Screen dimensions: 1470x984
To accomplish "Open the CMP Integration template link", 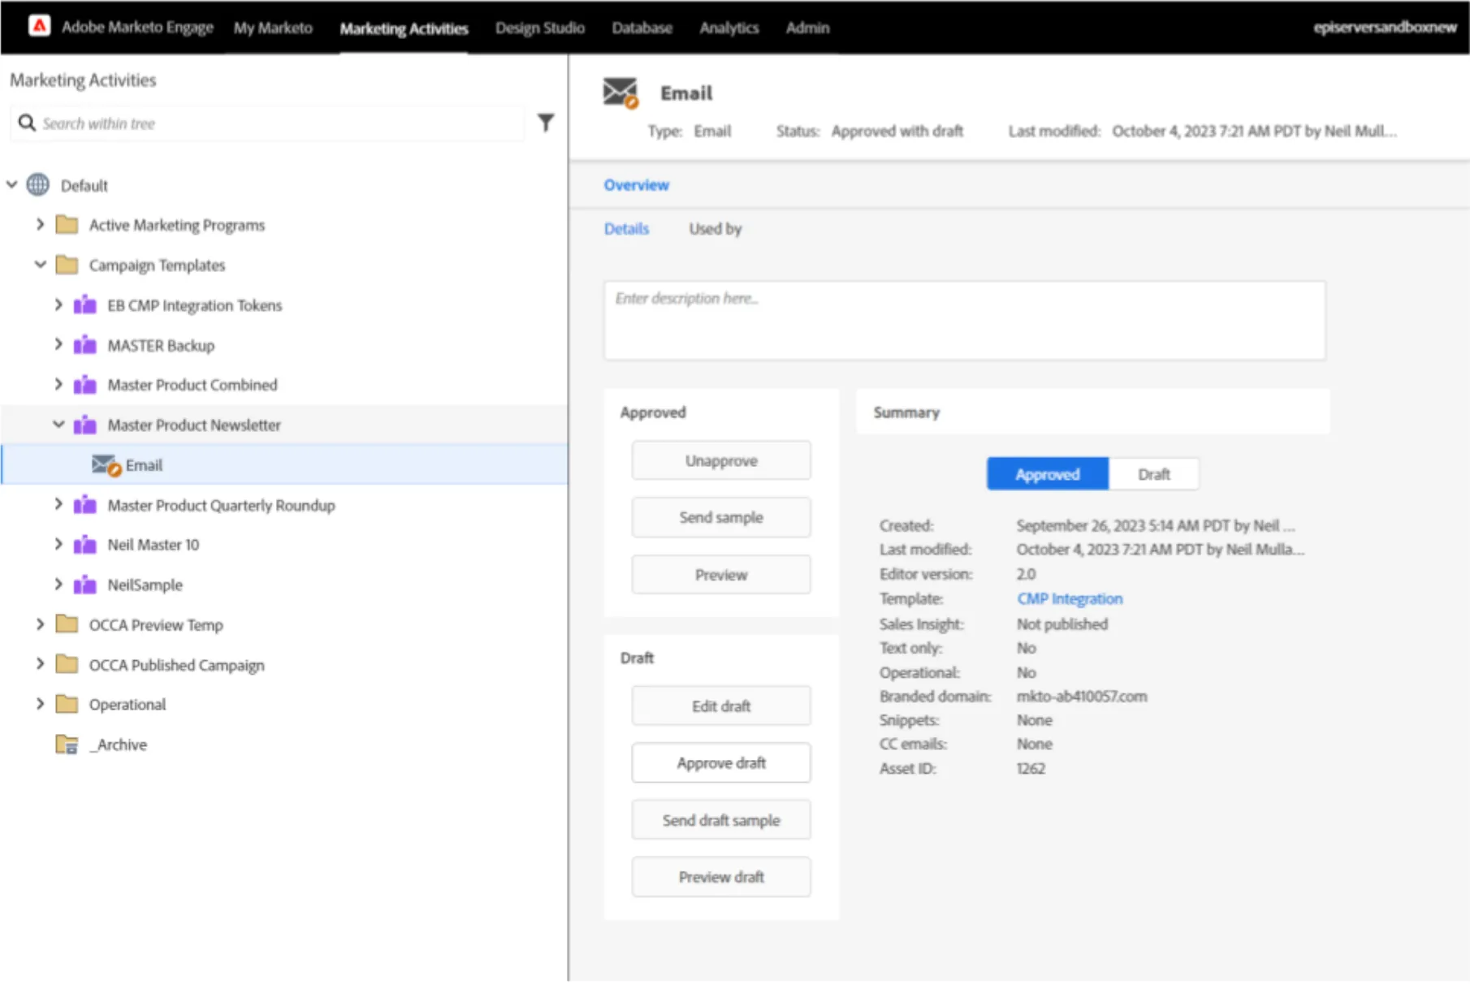I will pyautogui.click(x=1070, y=599).
